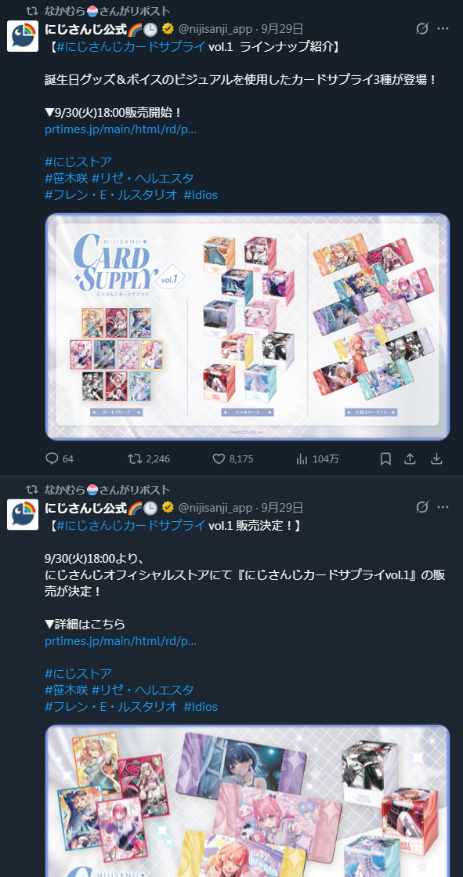Bookmark the first Card Supply lineup post
Viewport: 463px width, 877px height.
[385, 458]
